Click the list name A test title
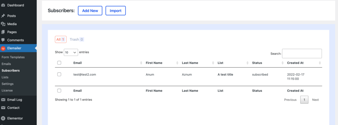338x125 pixels. tap(225, 75)
